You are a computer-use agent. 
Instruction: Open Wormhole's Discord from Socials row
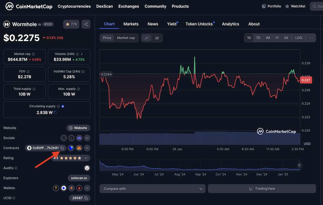pos(79,138)
